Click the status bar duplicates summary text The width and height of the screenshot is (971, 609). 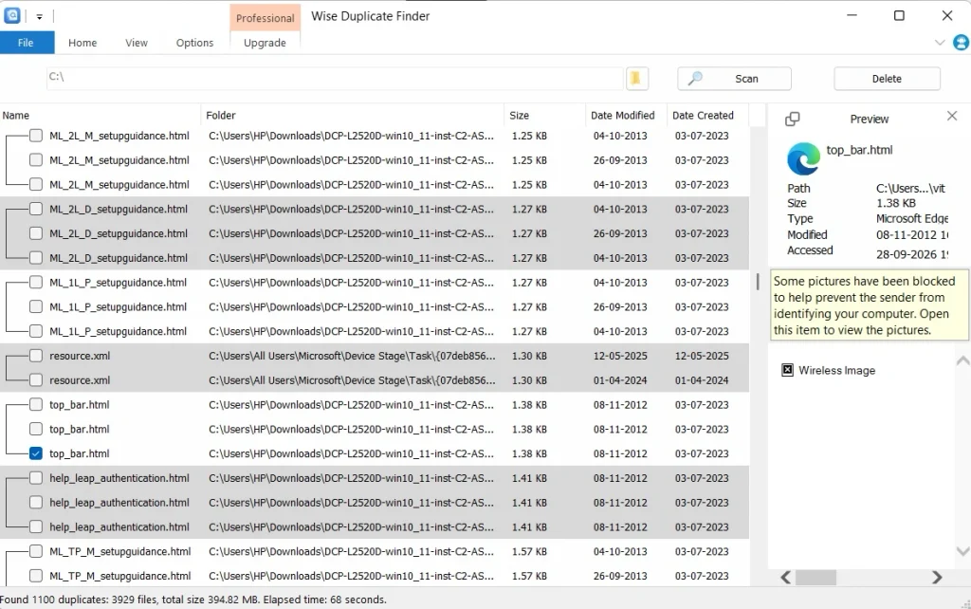(193, 600)
